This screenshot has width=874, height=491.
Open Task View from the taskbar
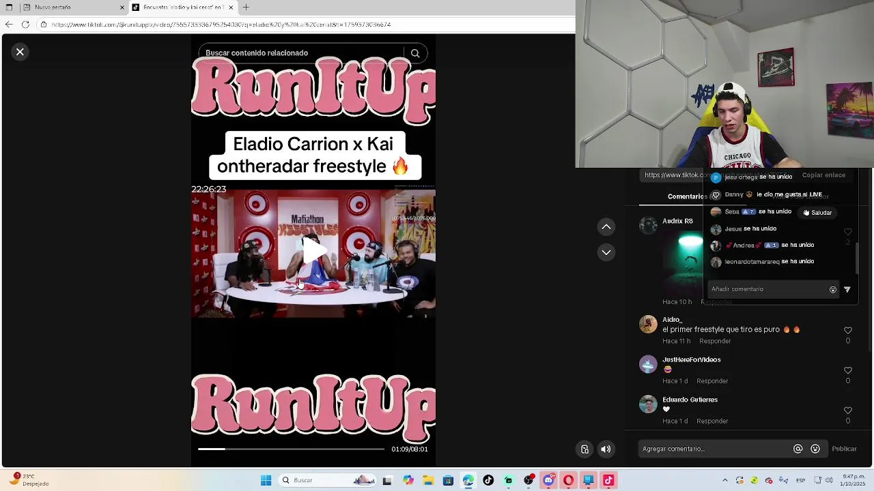point(387,480)
